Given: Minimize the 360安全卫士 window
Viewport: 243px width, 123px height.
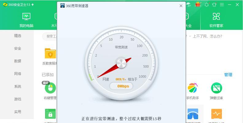Looking at the screenshot, I should point(229,5).
